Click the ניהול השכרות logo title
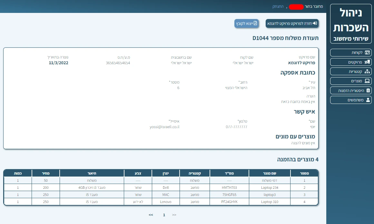The image size is (374, 224). [351, 20]
